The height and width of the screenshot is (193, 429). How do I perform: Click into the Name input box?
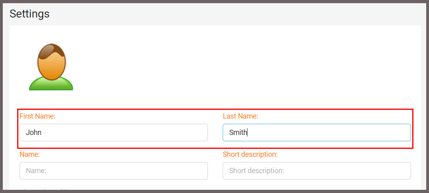tap(114, 171)
